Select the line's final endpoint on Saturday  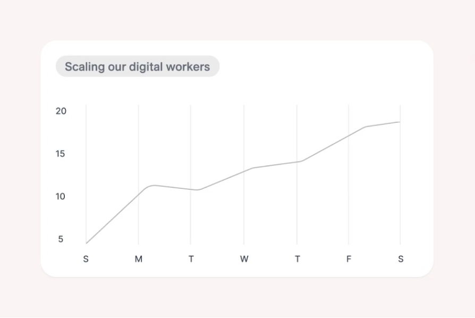[x=400, y=122]
